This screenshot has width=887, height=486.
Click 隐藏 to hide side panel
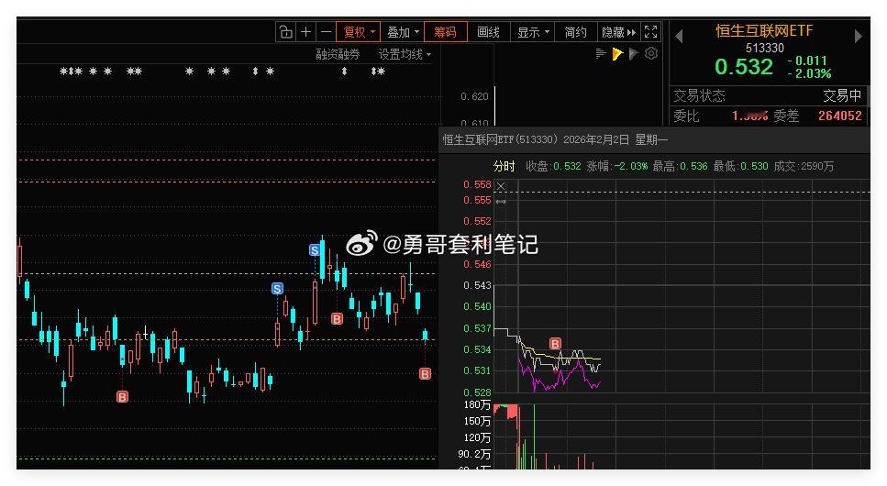(x=619, y=32)
